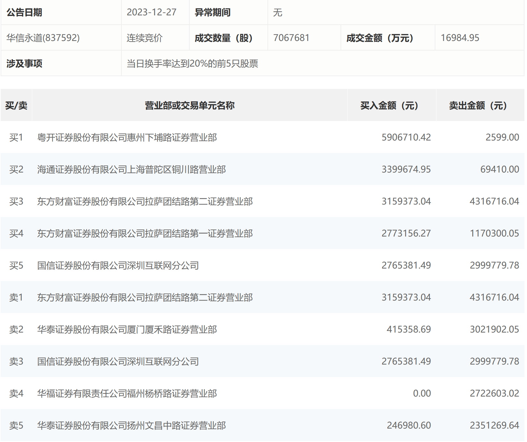Click the 成交数量（股） label
Viewport: 527px width, 442px height.
click(x=224, y=38)
